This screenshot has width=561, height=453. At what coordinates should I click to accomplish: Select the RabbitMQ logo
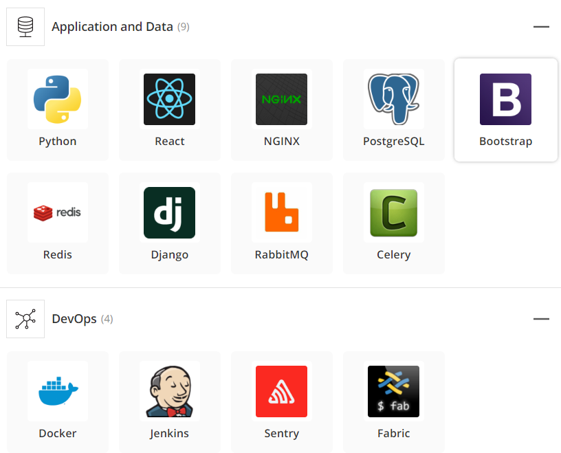coord(281,212)
